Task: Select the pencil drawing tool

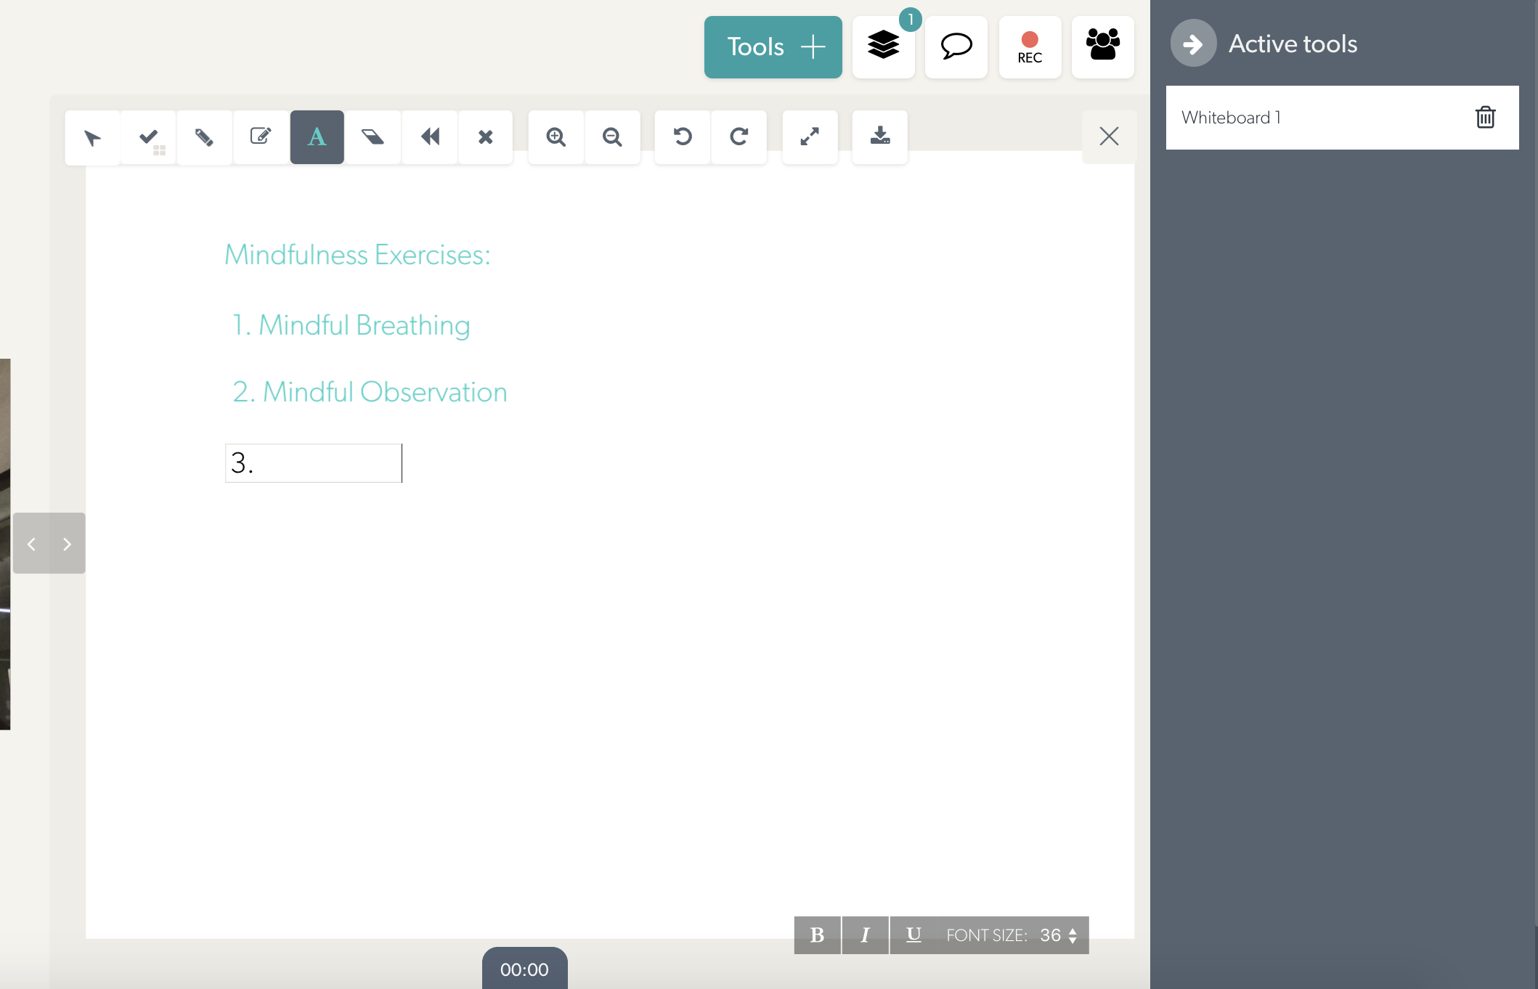Action: pyautogui.click(x=204, y=137)
